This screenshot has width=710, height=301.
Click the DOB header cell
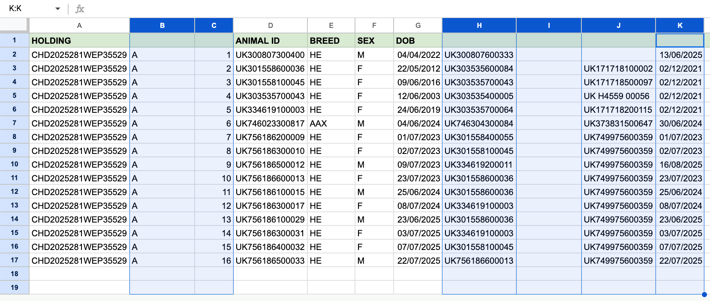point(418,40)
